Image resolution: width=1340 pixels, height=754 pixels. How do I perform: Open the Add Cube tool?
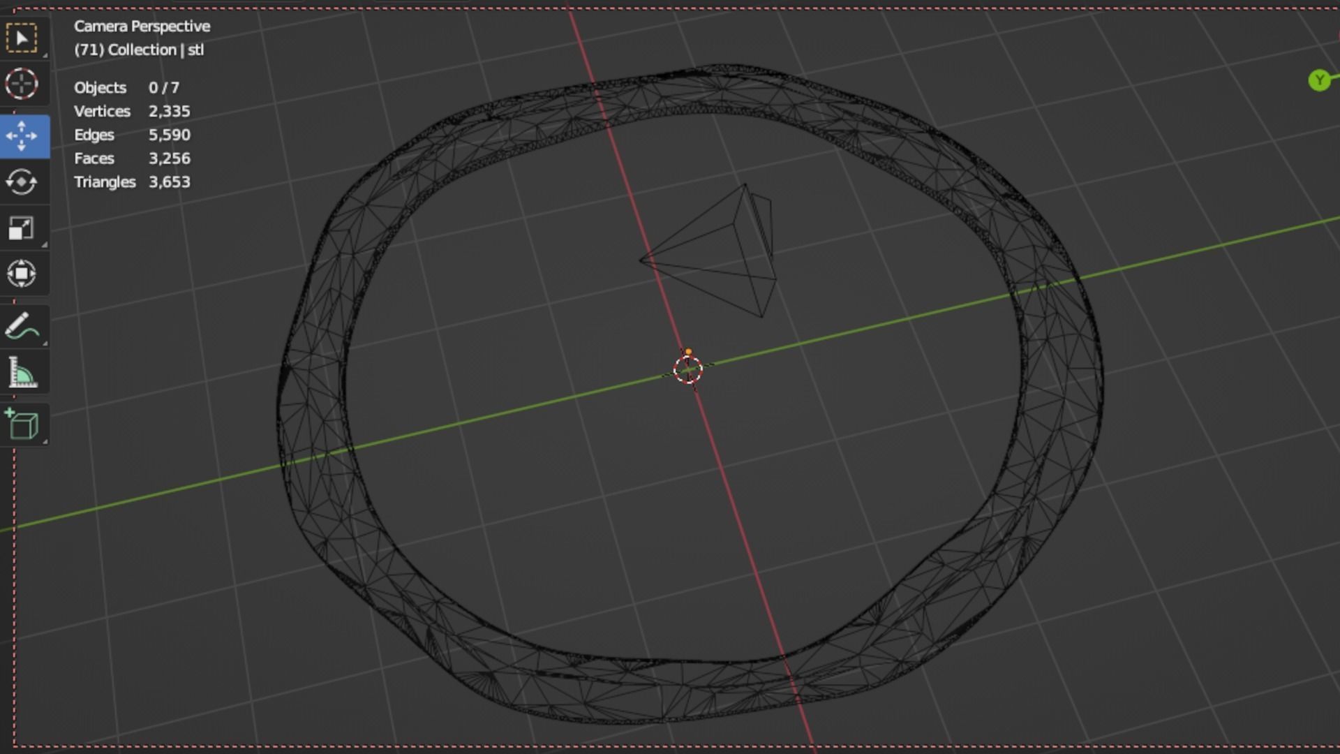[22, 424]
